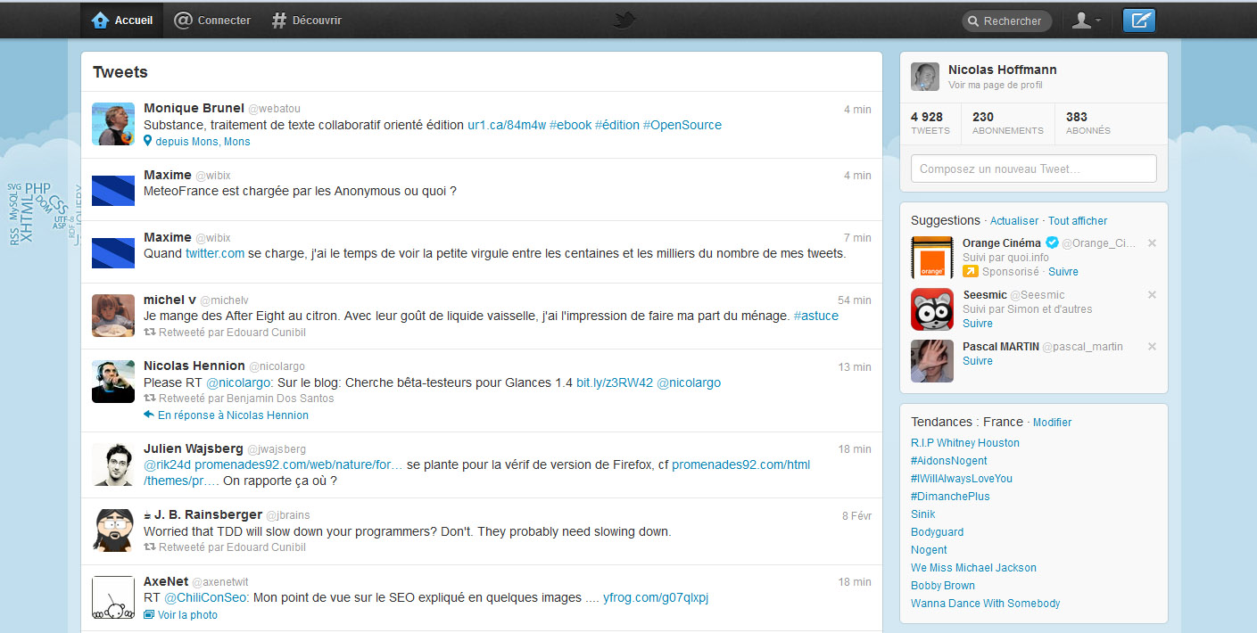This screenshot has width=1257, height=633.
Task: Open the Connecter tab
Action: [212, 20]
